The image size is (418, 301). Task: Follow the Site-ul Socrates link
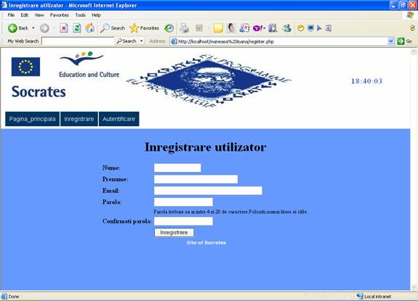(206, 243)
